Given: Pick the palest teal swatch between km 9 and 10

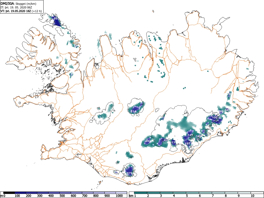Looking at the screenshot, I should tap(244, 193).
